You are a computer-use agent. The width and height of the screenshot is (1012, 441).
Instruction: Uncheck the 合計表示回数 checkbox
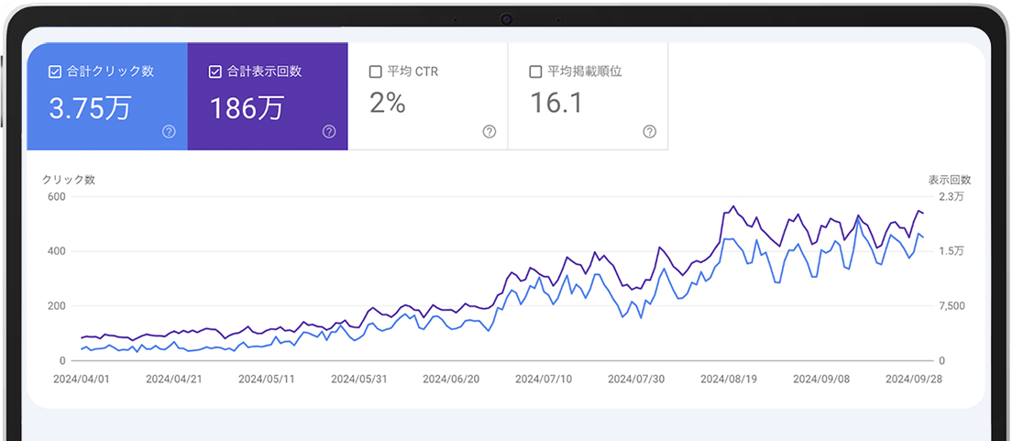click(x=215, y=72)
